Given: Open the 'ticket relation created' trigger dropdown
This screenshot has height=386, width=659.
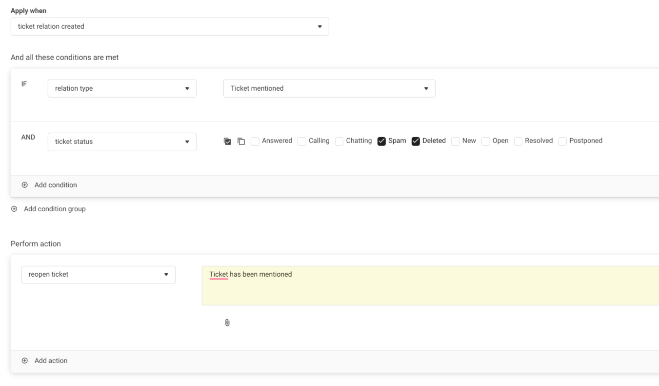Looking at the screenshot, I should (x=170, y=26).
